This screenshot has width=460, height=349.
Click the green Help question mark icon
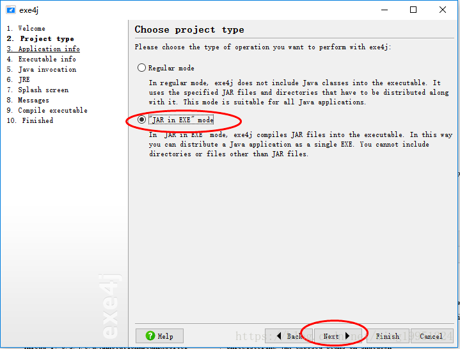coord(150,336)
